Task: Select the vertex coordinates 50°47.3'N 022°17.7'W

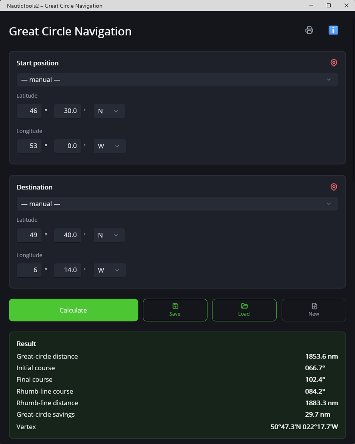Action: [304, 427]
